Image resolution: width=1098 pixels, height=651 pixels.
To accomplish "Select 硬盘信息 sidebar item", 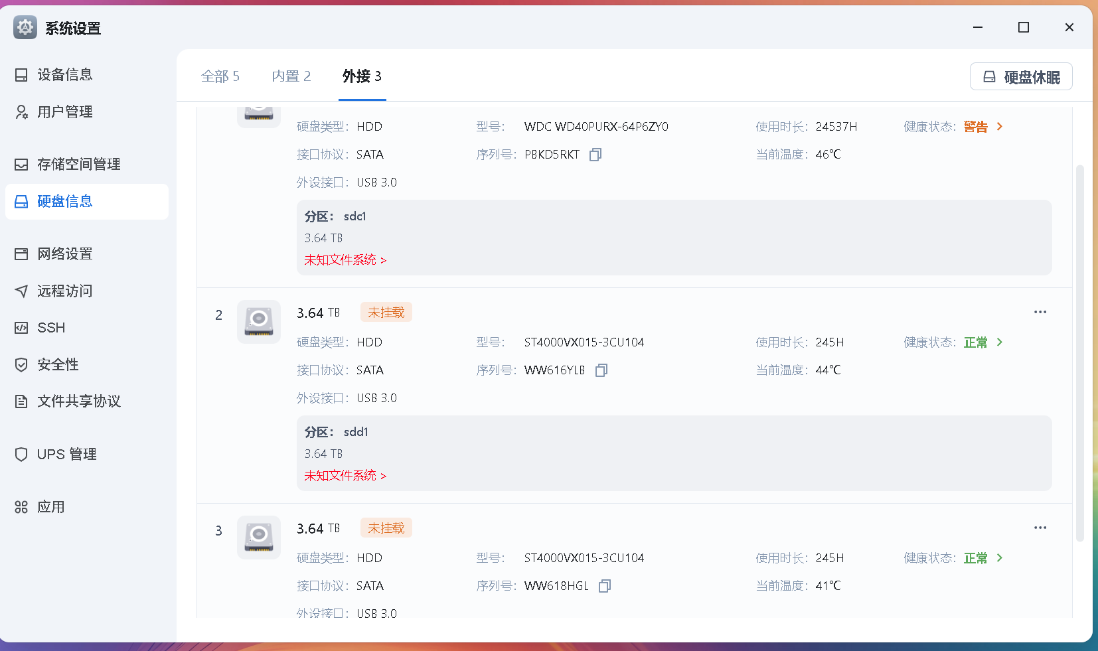I will (86, 201).
